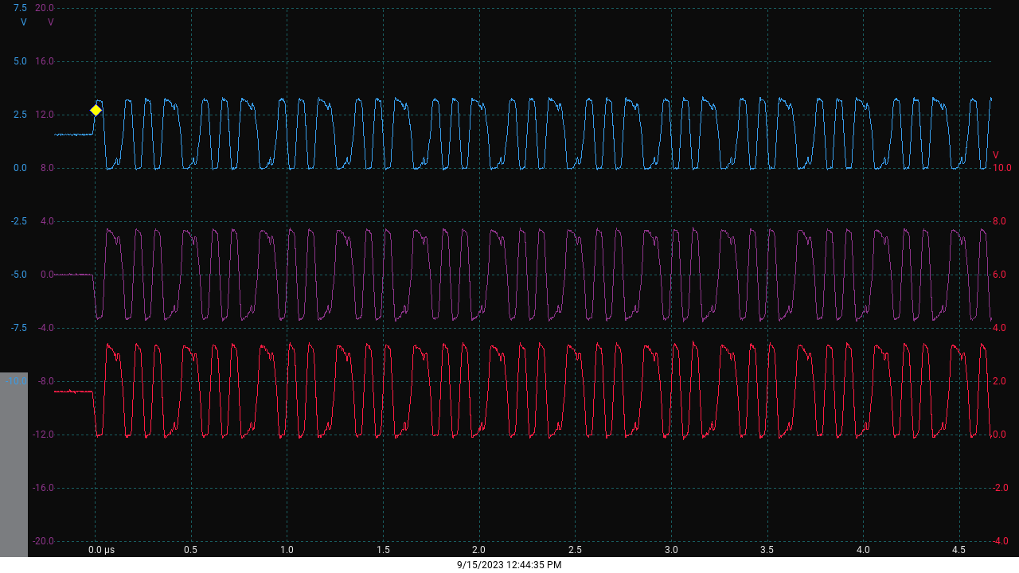Select the red axis 6.0 label
This screenshot has width=1019, height=573.
click(x=1000, y=275)
